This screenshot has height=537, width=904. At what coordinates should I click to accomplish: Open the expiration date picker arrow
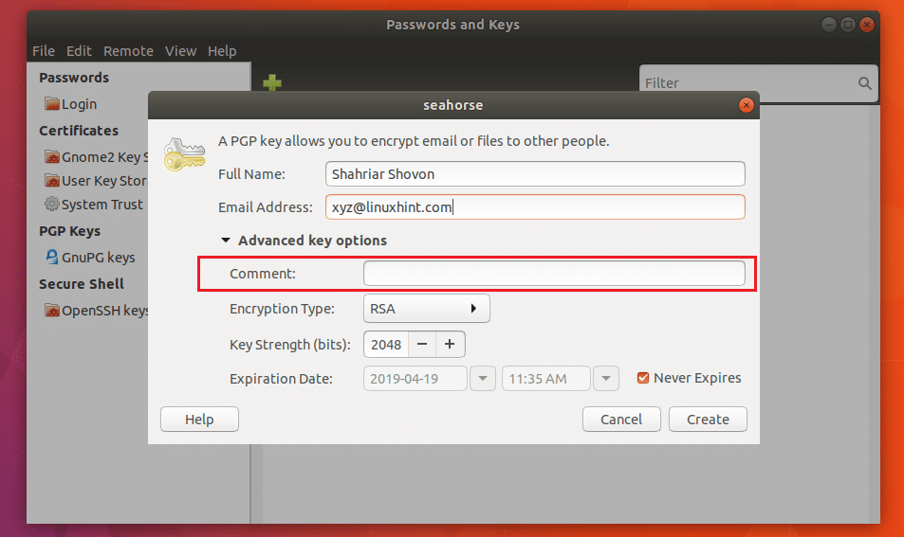pyautogui.click(x=483, y=379)
